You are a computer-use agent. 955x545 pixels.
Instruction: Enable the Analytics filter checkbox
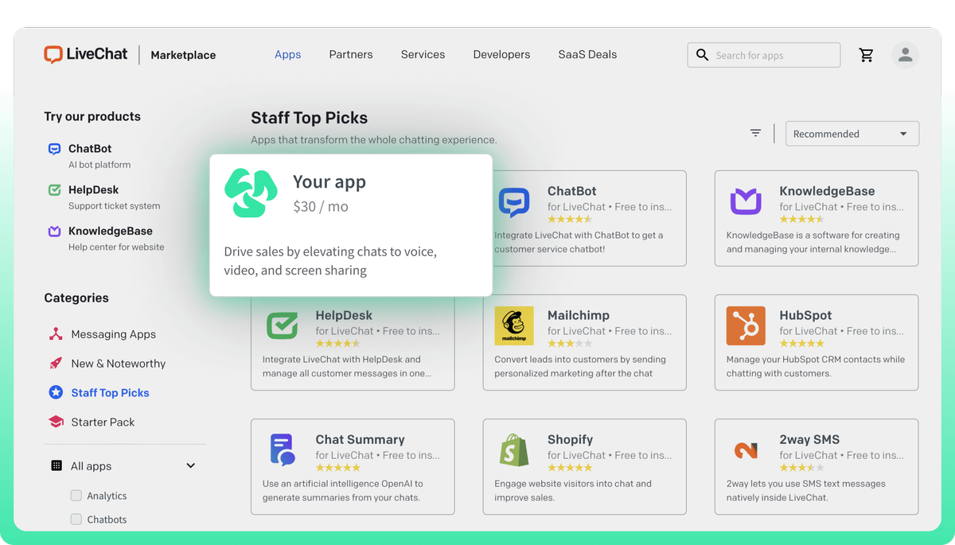point(76,495)
